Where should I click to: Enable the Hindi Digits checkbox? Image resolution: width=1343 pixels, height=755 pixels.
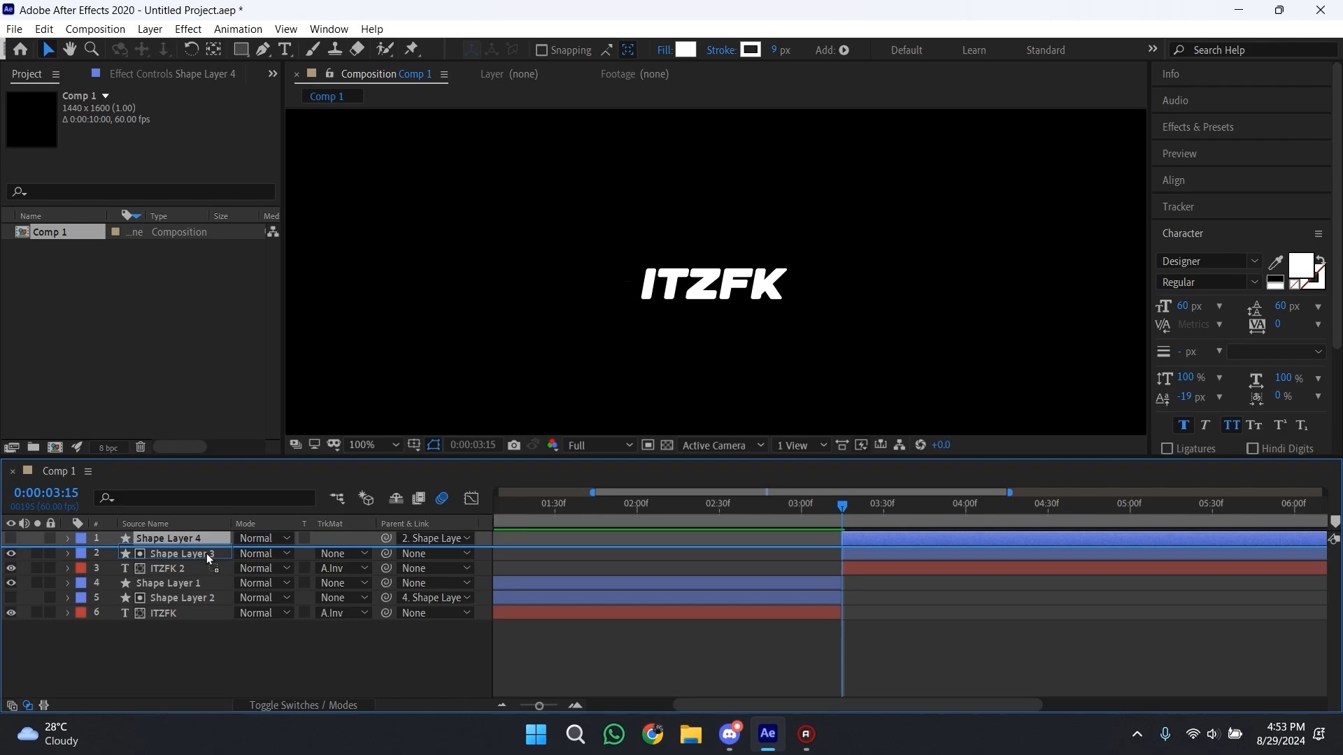(1253, 449)
